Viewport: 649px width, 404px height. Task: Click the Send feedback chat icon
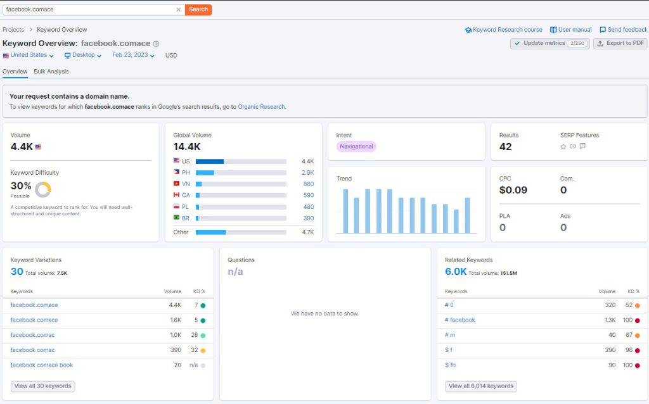click(x=603, y=30)
